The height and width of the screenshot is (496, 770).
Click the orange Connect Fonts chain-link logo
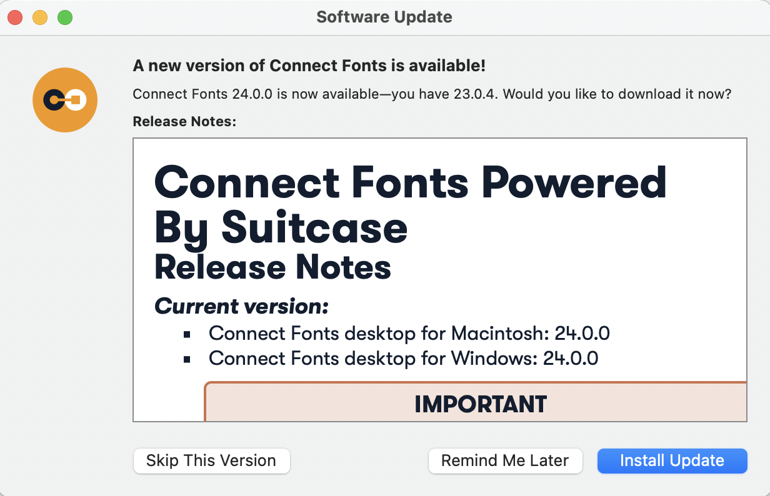[65, 100]
